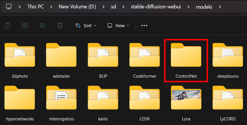Expand chevron after models in address bar
Image resolution: width=247 pixels, height=125 pixels.
[x=220, y=6]
